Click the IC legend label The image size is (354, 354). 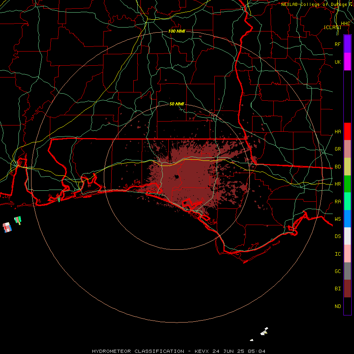click(337, 254)
